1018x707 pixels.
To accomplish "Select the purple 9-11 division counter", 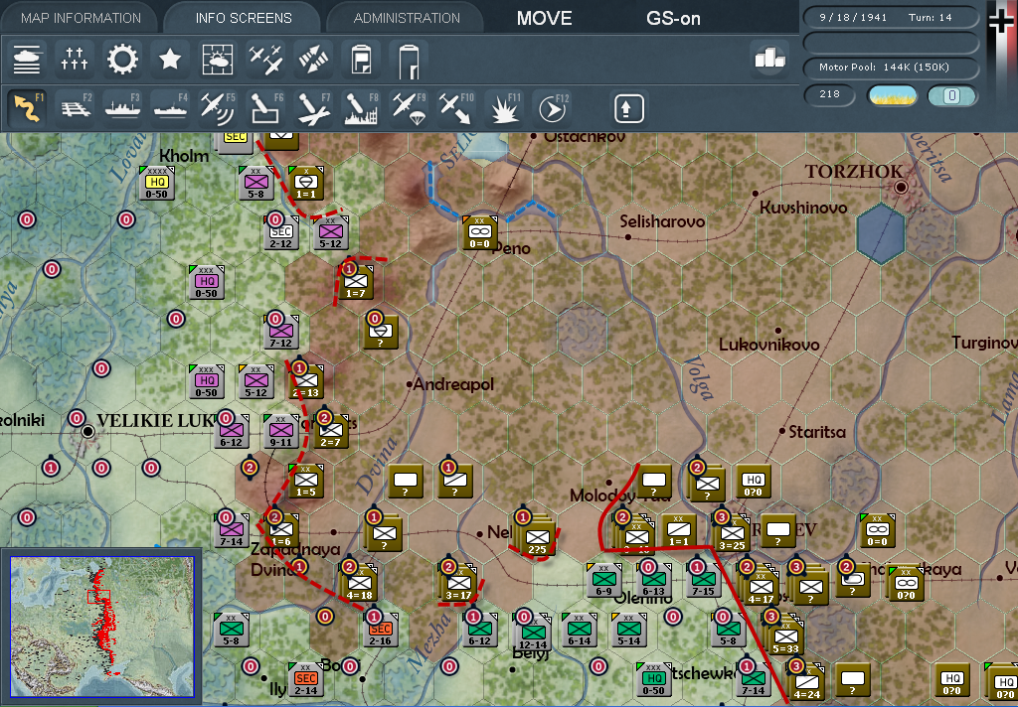I will [x=281, y=431].
